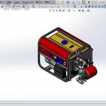Image resolution: width=106 pixels, height=106 pixels.
Task: Print with the printer icon
Action: [x=73, y=2]
